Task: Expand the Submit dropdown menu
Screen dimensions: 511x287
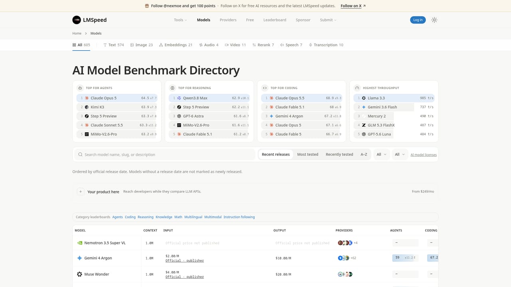Action: (x=328, y=20)
